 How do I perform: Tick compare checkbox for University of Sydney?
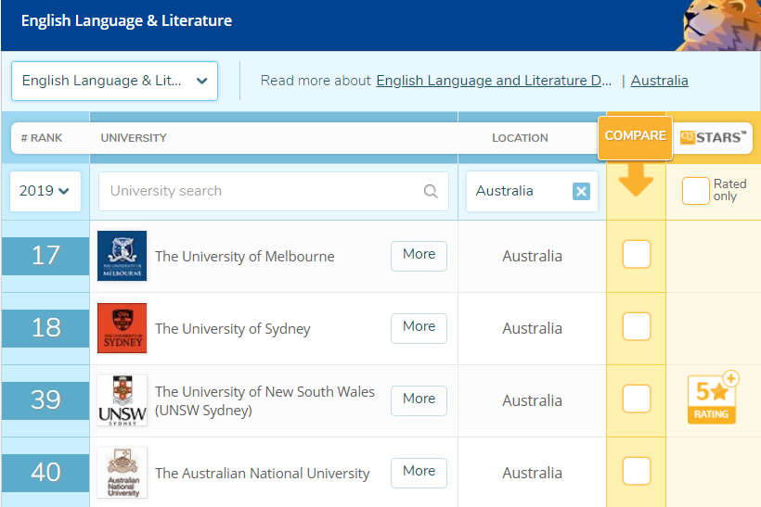pyautogui.click(x=637, y=327)
